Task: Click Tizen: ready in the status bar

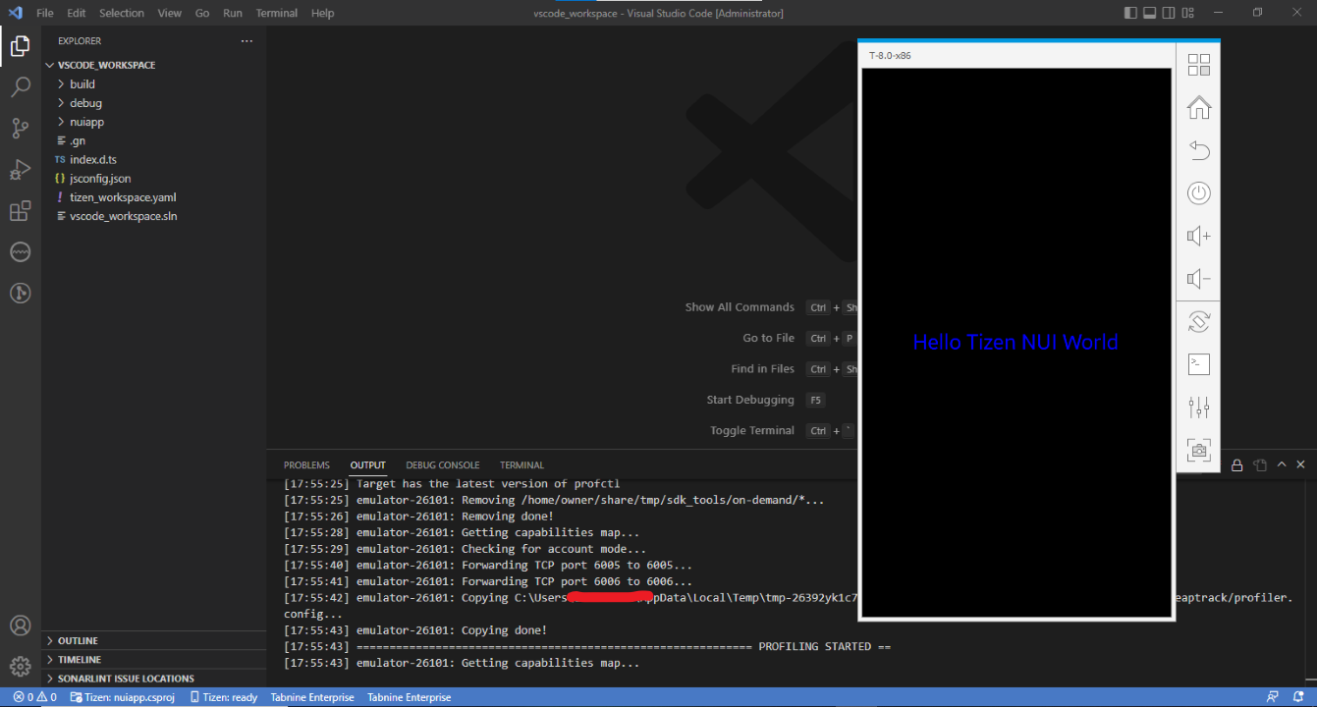Action: (x=224, y=697)
